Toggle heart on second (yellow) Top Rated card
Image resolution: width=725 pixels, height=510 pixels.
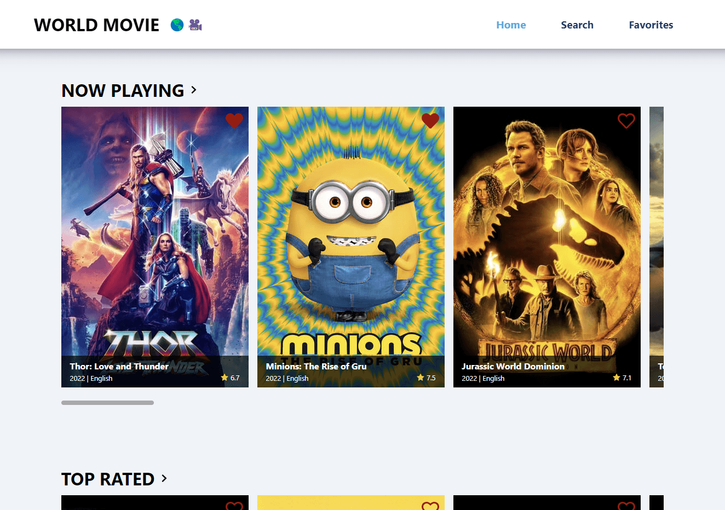430,506
